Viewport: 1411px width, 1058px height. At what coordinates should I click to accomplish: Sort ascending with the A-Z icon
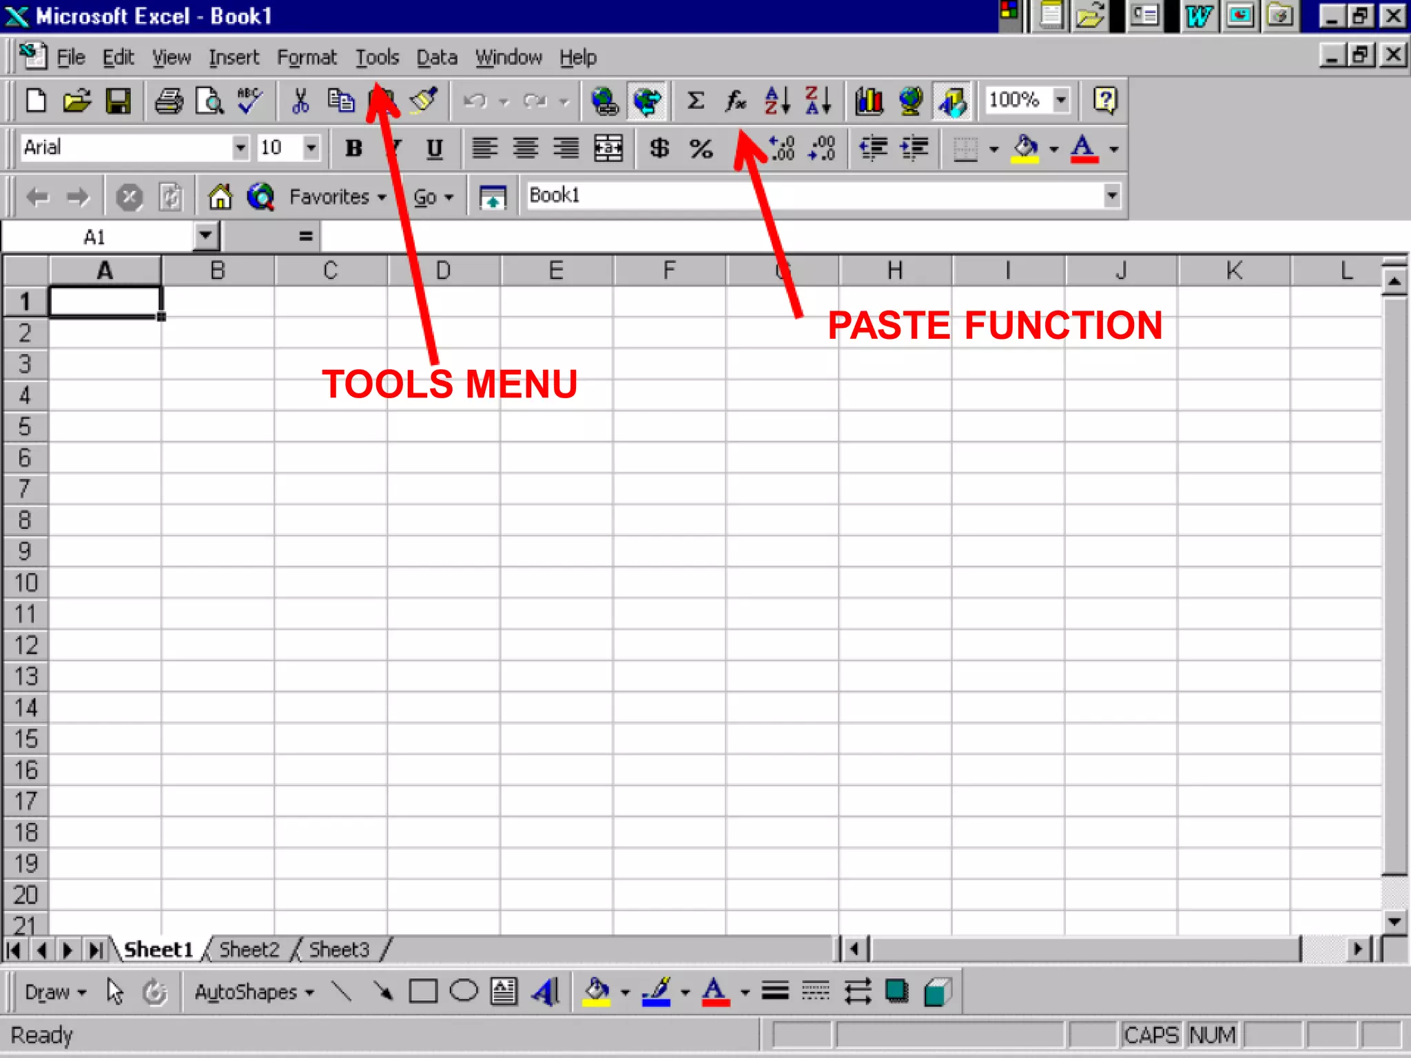pos(777,101)
